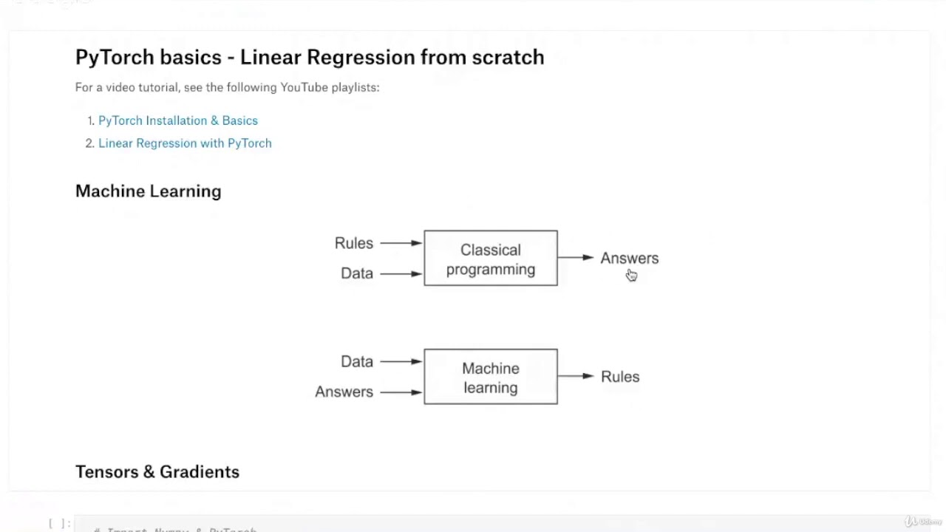Open the PyTorch Installation & Basics link
Image resolution: width=946 pixels, height=532 pixels.
click(x=177, y=120)
